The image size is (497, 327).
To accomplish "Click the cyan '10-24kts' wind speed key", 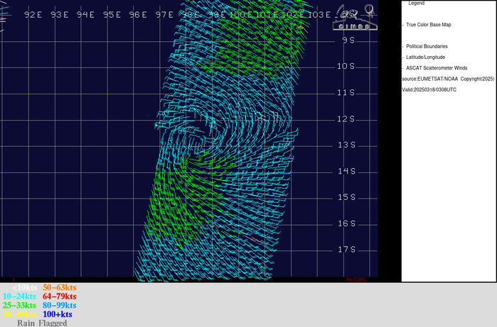I will click(x=19, y=296).
